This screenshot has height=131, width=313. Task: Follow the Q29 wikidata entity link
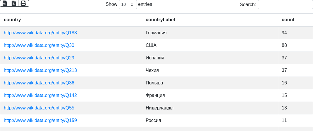[x=39, y=58]
